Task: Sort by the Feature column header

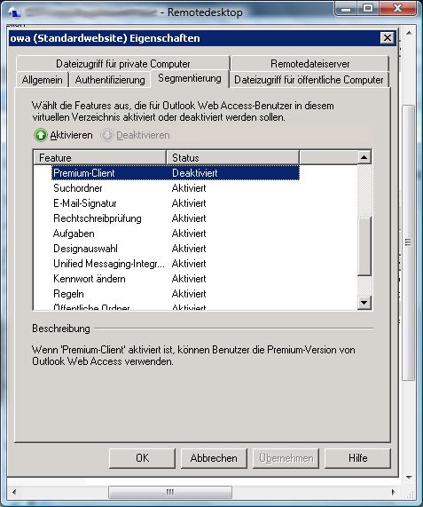Action: click(100, 158)
